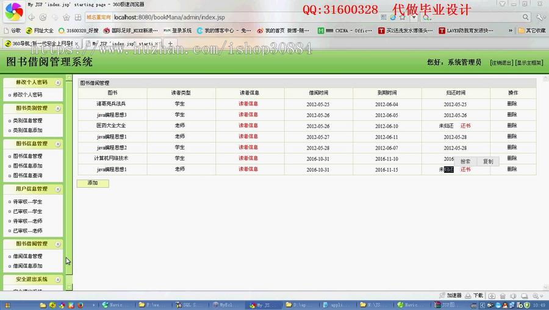Open the 网址大全 bookmark
The height and width of the screenshot is (310, 549).
pyautogui.click(x=40, y=31)
